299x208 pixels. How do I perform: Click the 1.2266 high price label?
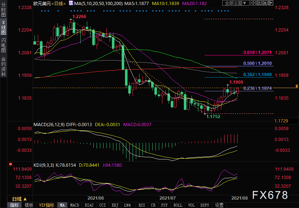coord(79,17)
